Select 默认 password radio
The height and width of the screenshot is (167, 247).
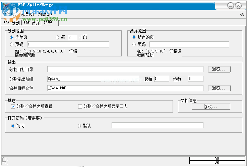[x=79, y=126]
